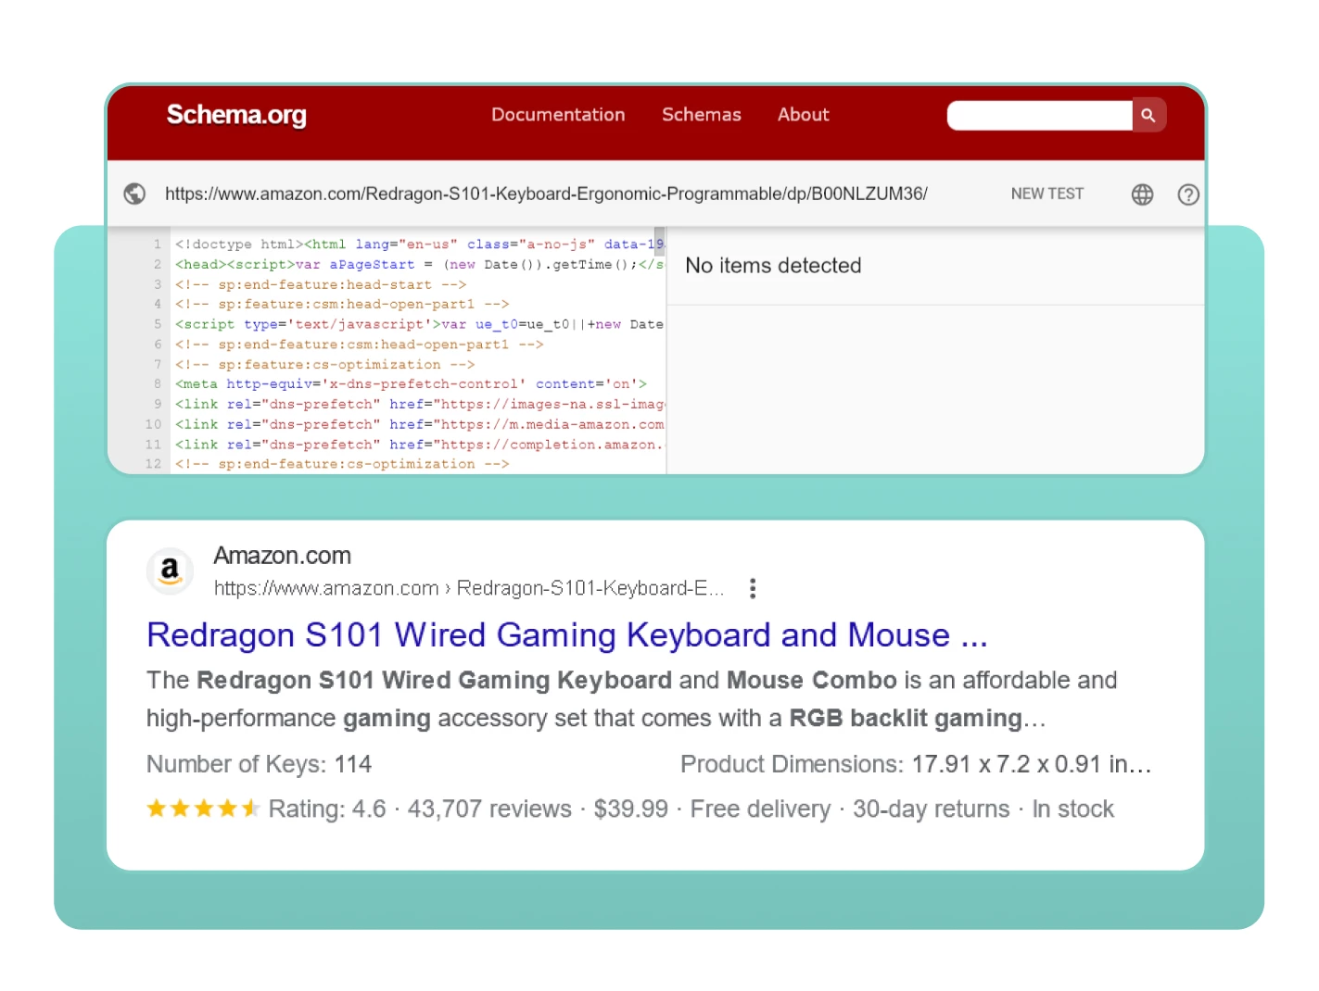The height and width of the screenshot is (991, 1319).
Task: Start a NEW TEST
Action: click(1047, 194)
